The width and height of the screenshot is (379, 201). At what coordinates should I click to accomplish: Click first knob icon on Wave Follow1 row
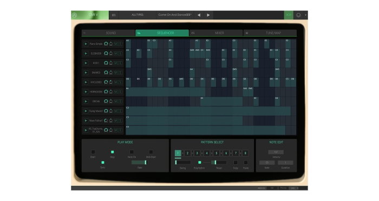coord(106,120)
